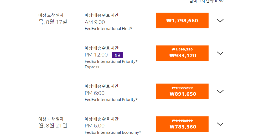Click the FedEx International Economy® label

point(113,132)
